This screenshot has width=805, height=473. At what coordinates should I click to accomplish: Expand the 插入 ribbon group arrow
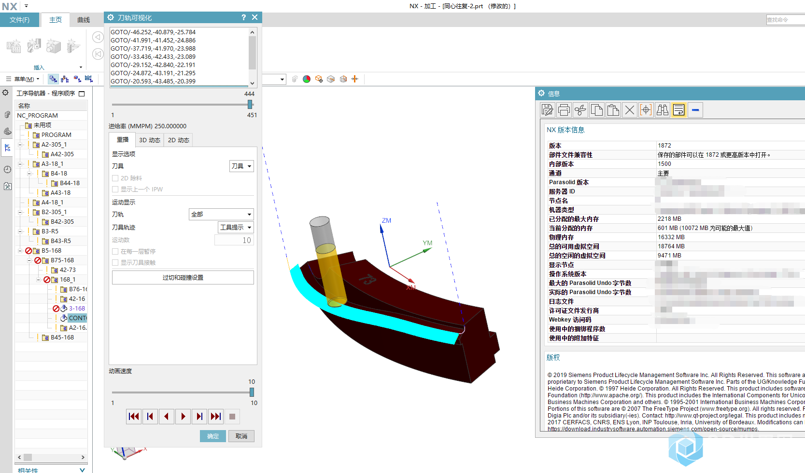pos(81,68)
